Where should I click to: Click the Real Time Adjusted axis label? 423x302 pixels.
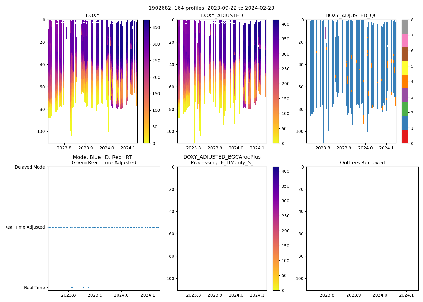pos(25,227)
